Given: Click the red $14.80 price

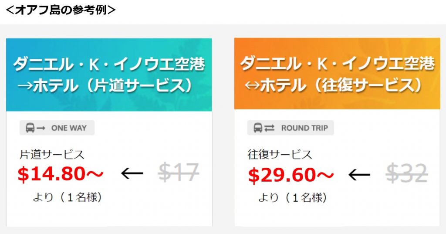Looking at the screenshot, I should tap(61, 174).
